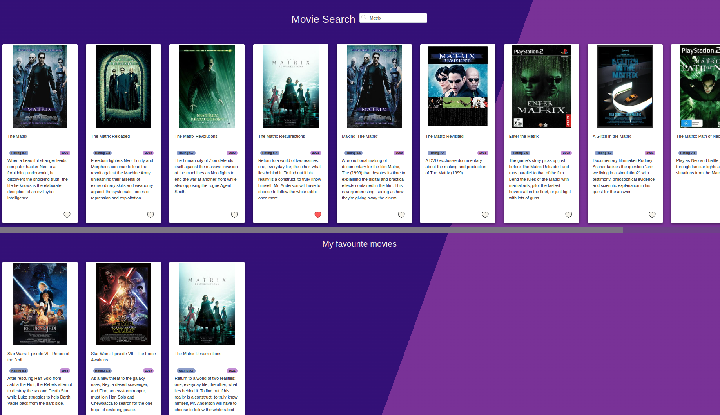This screenshot has height=415, width=720.
Task: Favourite The Matrix Revisited with heart
Action: tap(485, 215)
